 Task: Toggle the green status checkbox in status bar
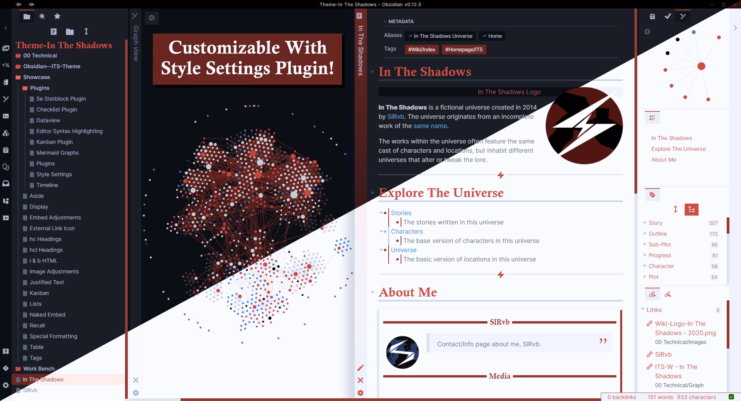click(x=731, y=397)
